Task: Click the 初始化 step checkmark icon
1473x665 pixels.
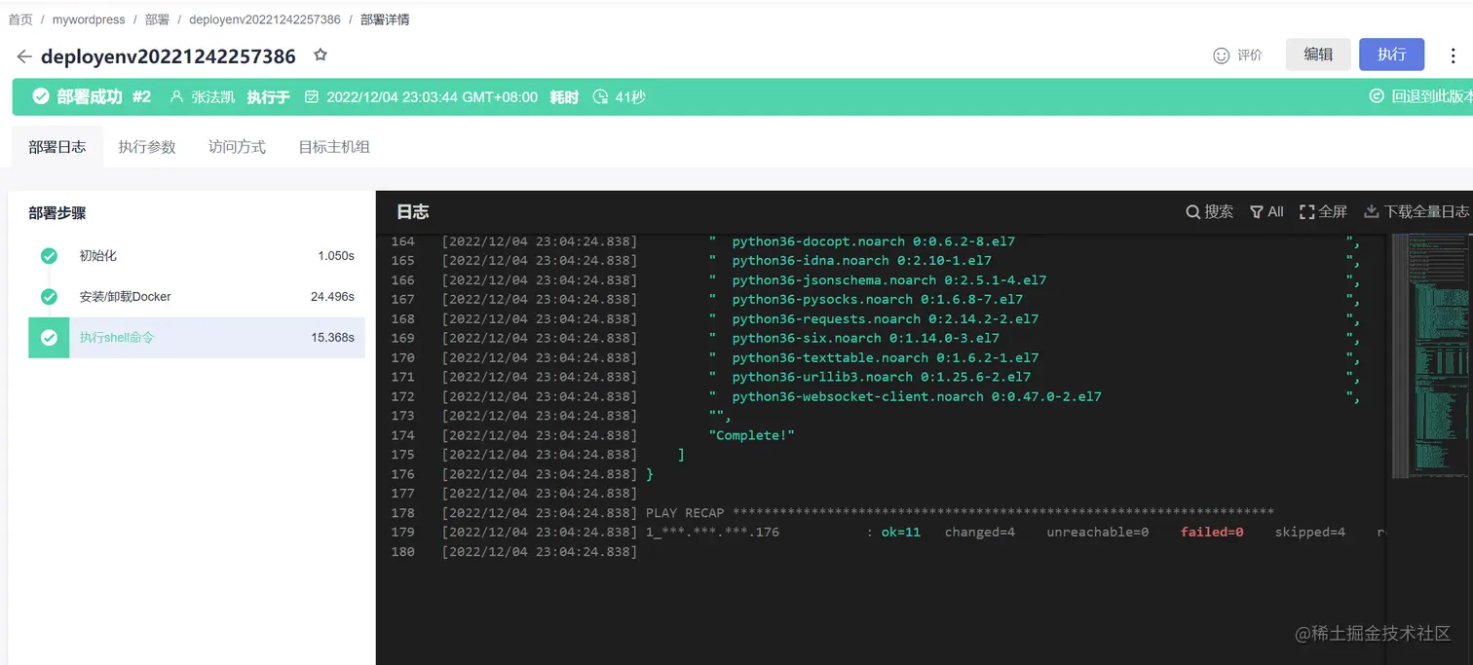Action: click(x=49, y=256)
